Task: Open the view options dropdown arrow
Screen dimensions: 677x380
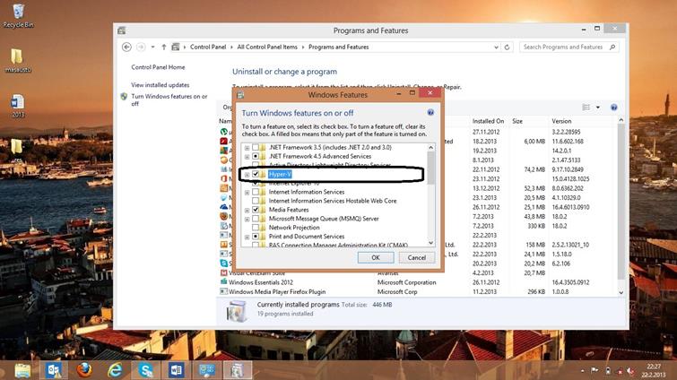Action: point(598,107)
